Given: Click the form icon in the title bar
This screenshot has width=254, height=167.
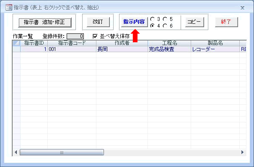Looking at the screenshot, I should click(x=8, y=8).
